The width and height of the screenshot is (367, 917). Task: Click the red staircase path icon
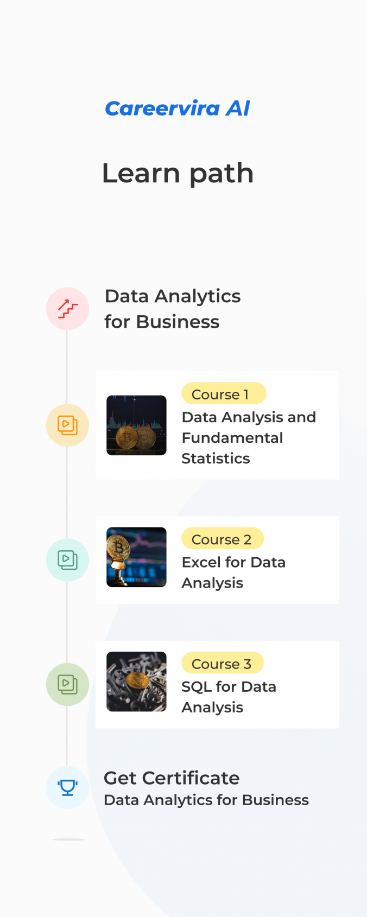click(67, 309)
